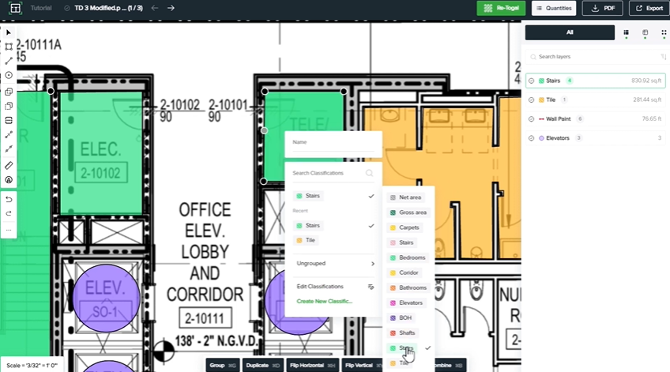670x372 pixels.
Task: Choose BOH classification
Action: click(401, 318)
